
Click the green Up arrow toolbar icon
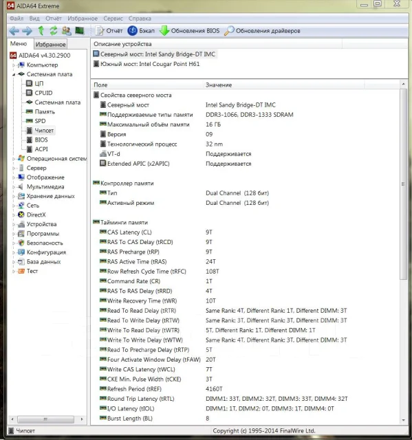tap(41, 30)
